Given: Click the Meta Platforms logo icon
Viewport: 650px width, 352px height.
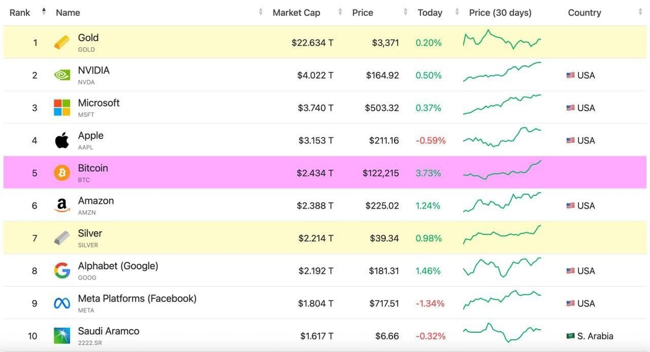Looking at the screenshot, I should point(62,303).
